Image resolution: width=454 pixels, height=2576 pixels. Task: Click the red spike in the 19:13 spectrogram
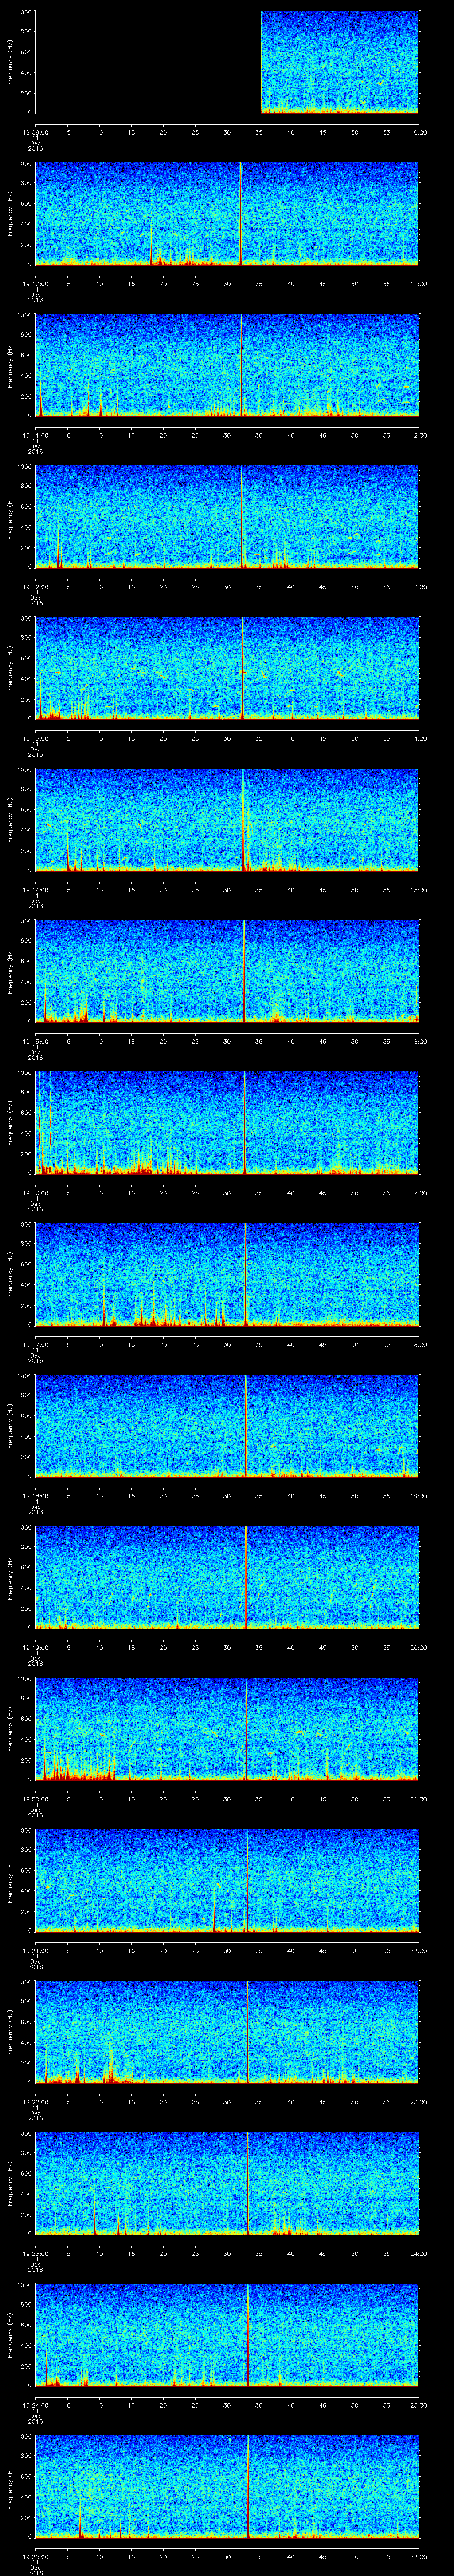pyautogui.click(x=243, y=668)
